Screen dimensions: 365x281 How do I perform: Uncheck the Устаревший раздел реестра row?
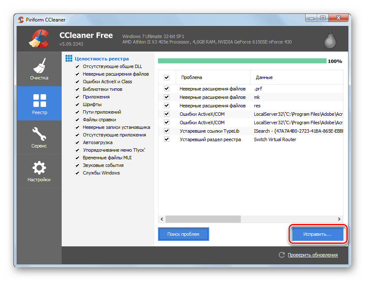click(x=167, y=139)
